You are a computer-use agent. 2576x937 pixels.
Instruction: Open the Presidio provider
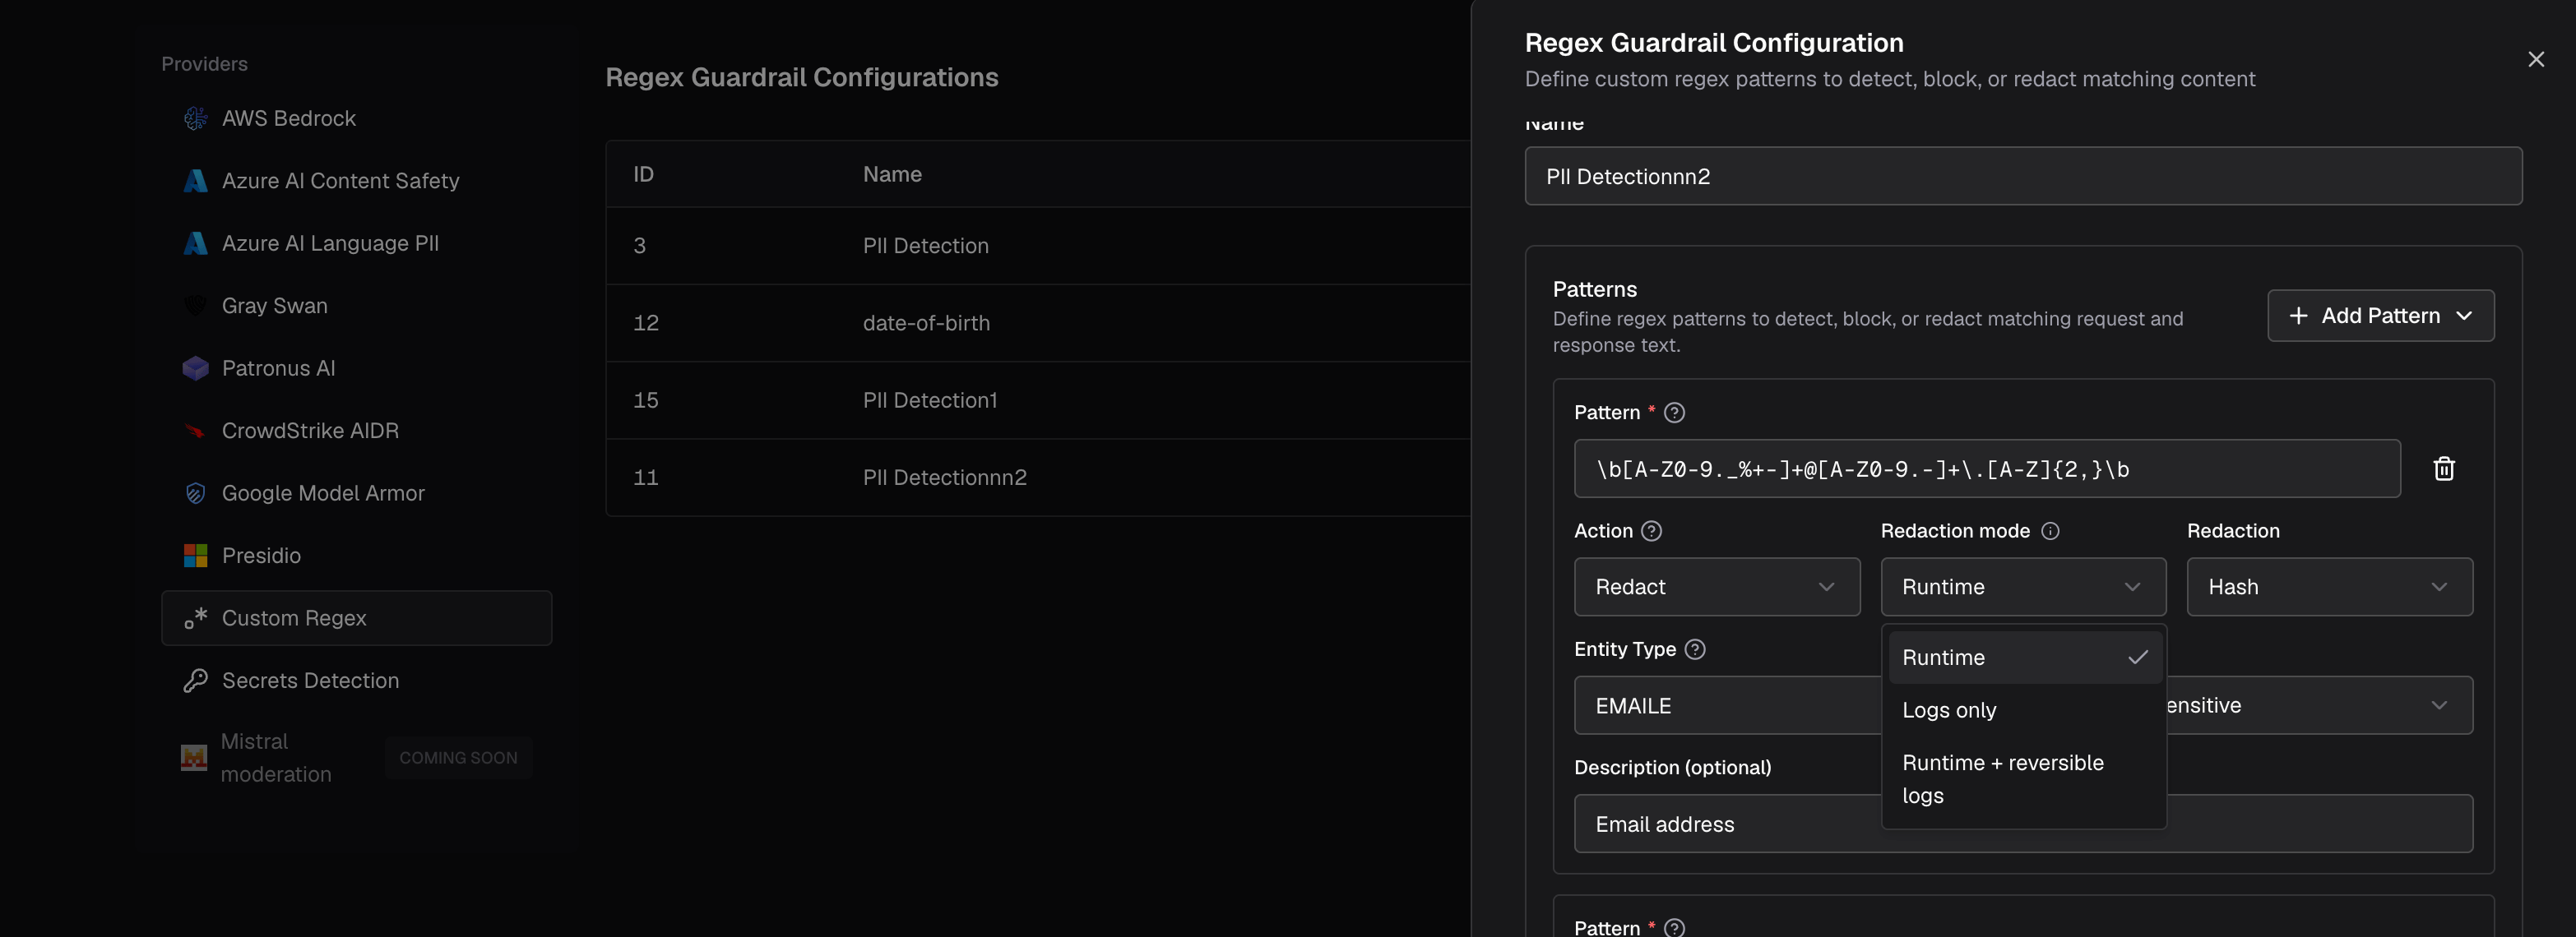click(356, 556)
